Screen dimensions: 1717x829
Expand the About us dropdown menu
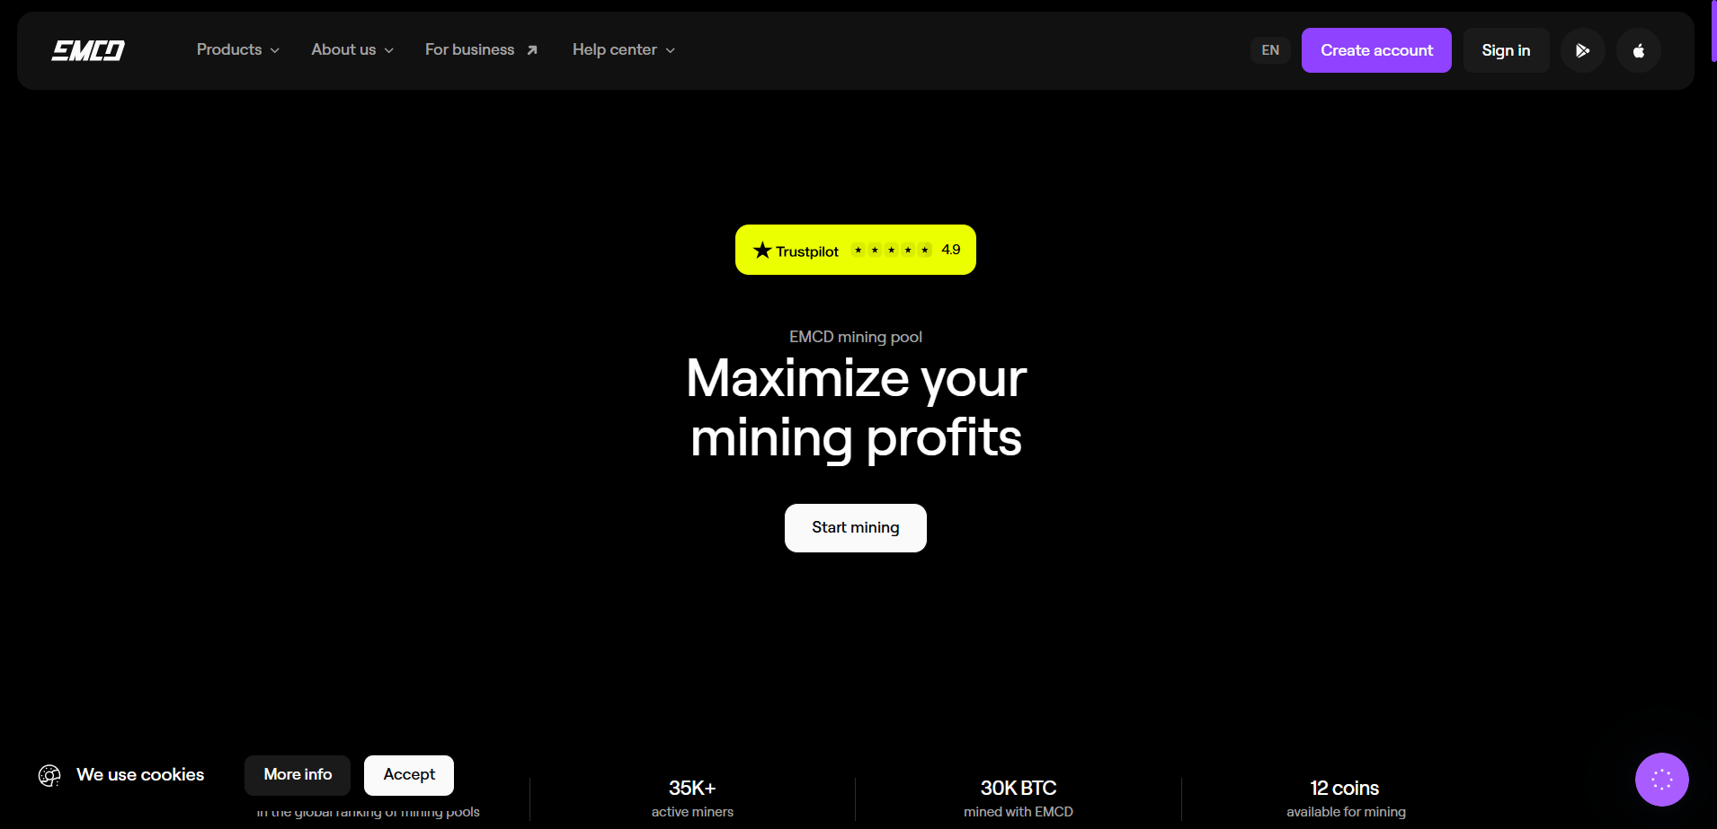(x=351, y=50)
